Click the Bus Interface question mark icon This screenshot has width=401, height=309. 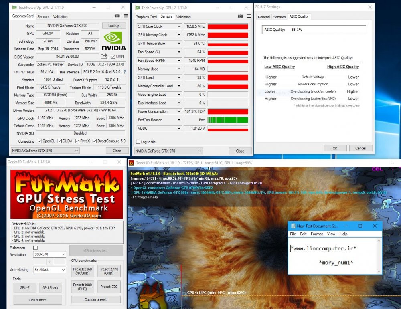tap(124, 72)
